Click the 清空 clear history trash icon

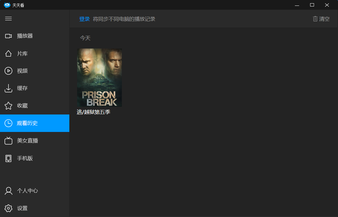coord(315,19)
